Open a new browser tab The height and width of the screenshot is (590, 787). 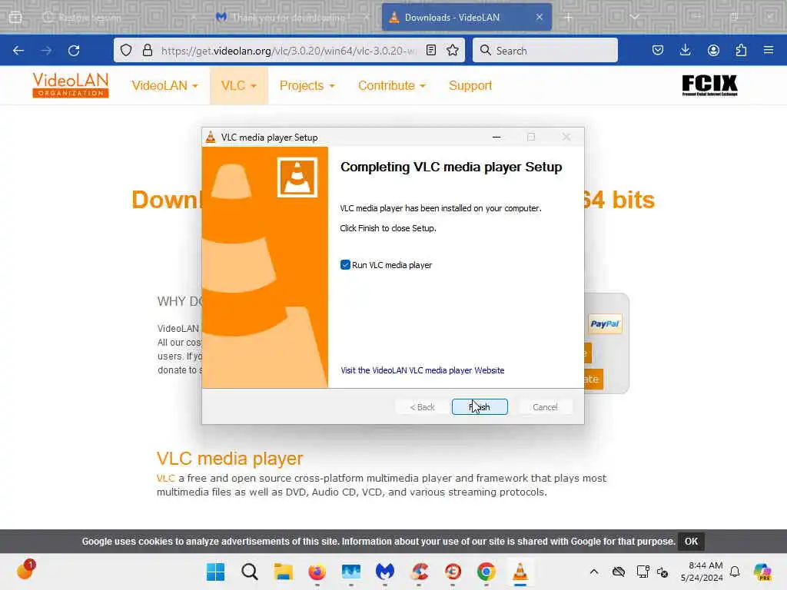tap(568, 17)
